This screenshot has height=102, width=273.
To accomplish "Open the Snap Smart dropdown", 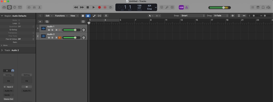I will click(193, 16).
